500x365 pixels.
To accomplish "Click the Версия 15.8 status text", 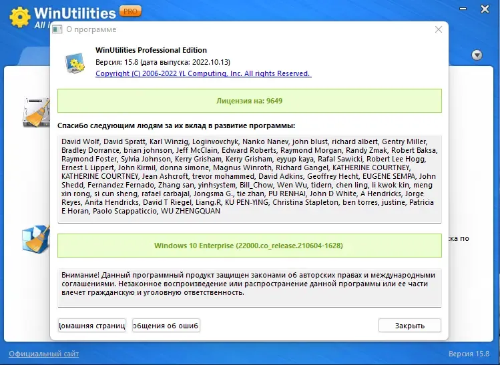I will tap(469, 354).
